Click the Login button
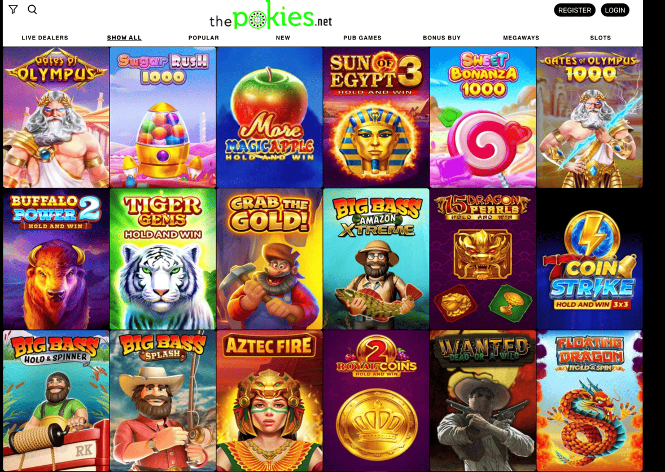This screenshot has height=472, width=665. (615, 10)
